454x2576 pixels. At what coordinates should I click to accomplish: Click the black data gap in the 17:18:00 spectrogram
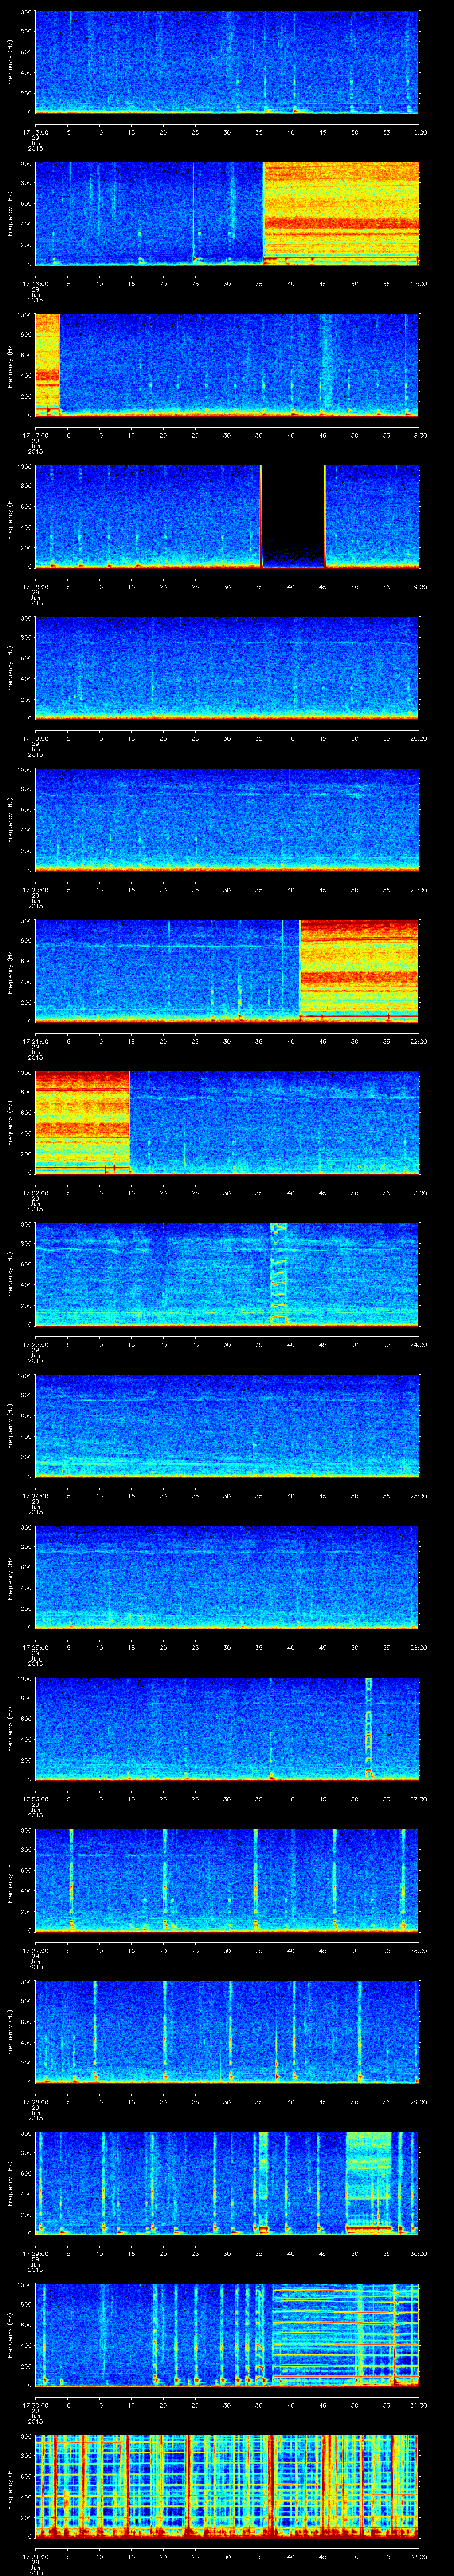tap(294, 516)
